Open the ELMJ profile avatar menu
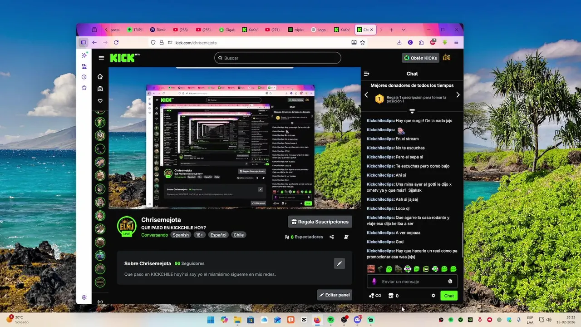The height and width of the screenshot is (327, 581). click(447, 58)
